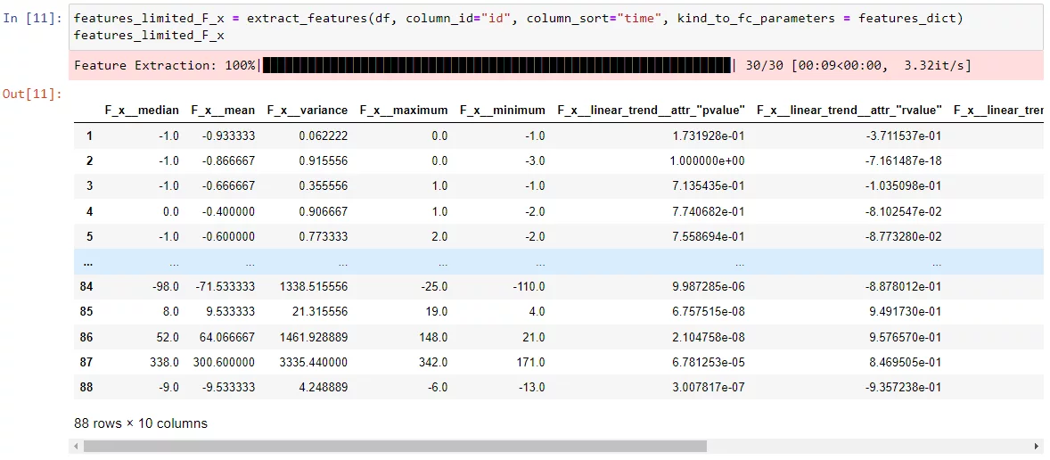The image size is (1050, 460).
Task: Click row index 3 in the table
Action: click(89, 186)
